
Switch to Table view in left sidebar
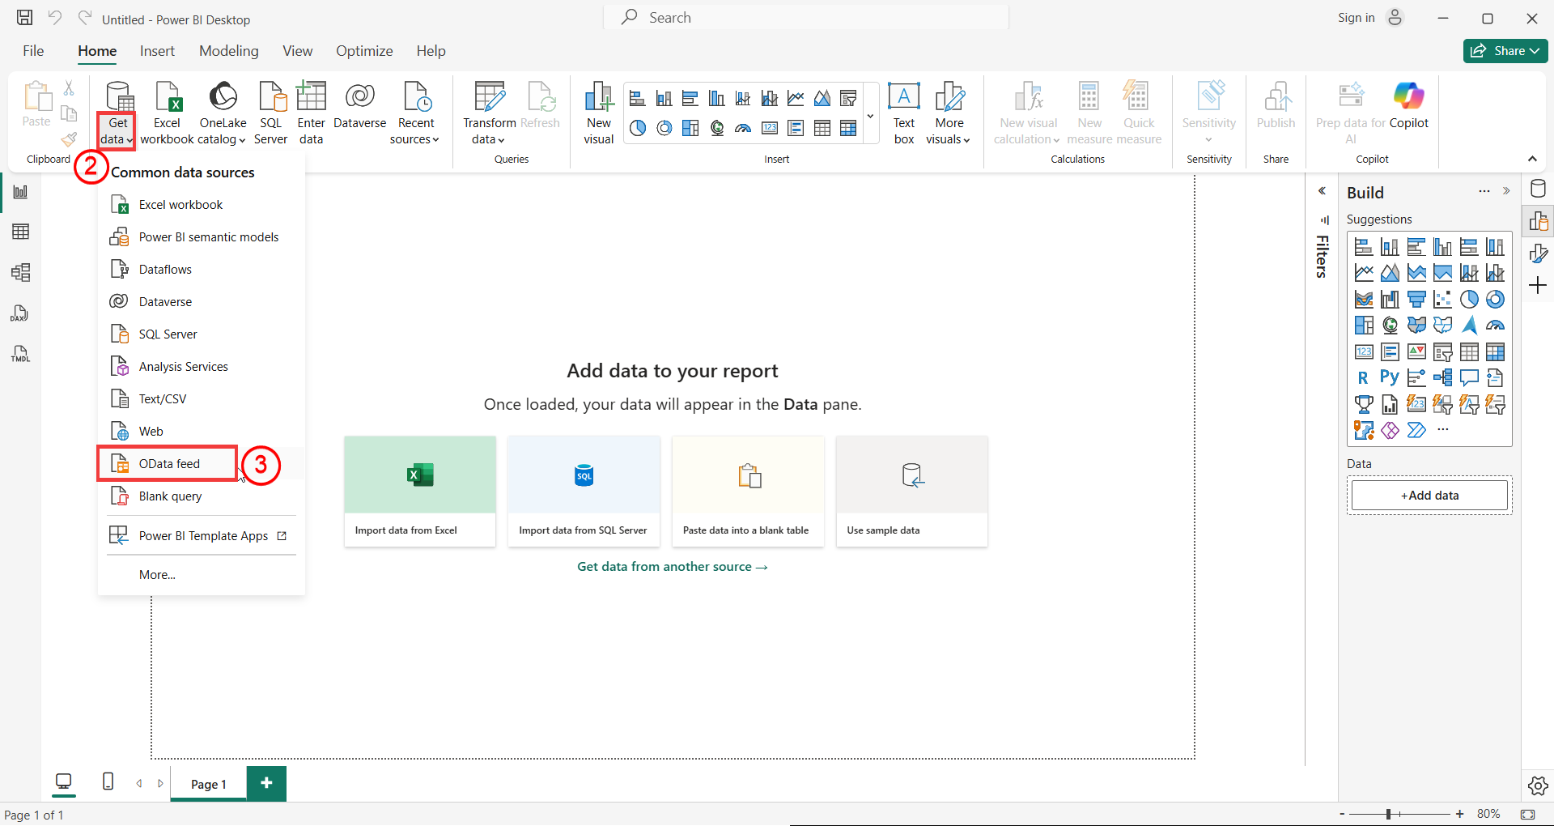(20, 232)
